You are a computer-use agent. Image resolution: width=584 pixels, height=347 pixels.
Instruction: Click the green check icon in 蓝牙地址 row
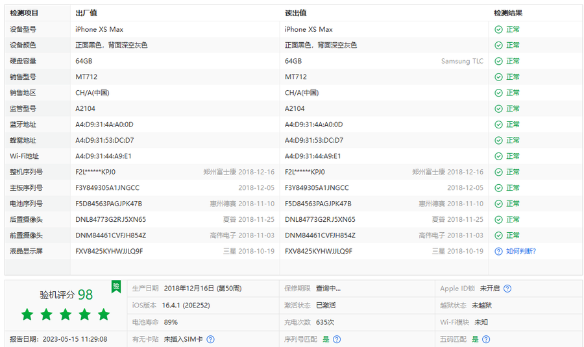(x=498, y=125)
